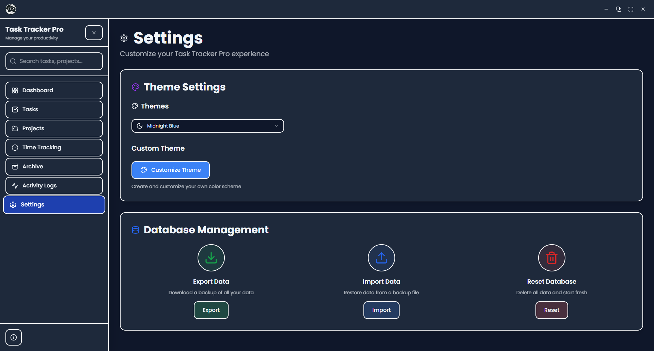Switch to Time Tracking
The width and height of the screenshot is (654, 351).
(54, 148)
